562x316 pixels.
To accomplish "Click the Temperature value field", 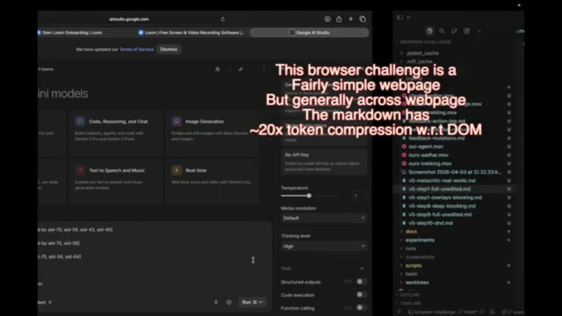I will [x=360, y=196].
